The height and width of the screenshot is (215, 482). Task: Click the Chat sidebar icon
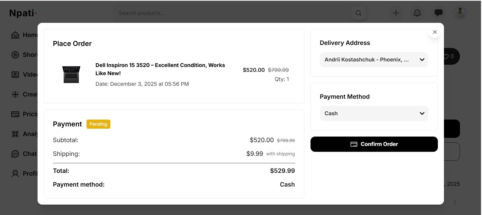pos(15,154)
